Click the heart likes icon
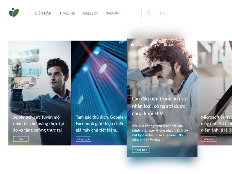This screenshot has height=174, width=232. click(151, 45)
